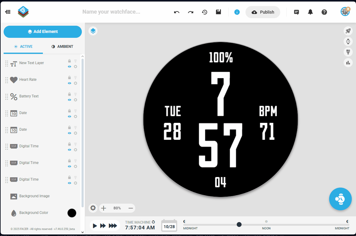Click the undo arrow in the top toolbar
This screenshot has width=356, height=236.
click(177, 12)
